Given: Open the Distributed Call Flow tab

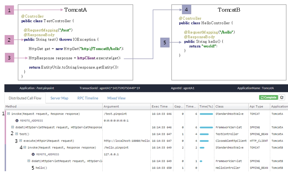Looking at the screenshot, I should [25, 98].
